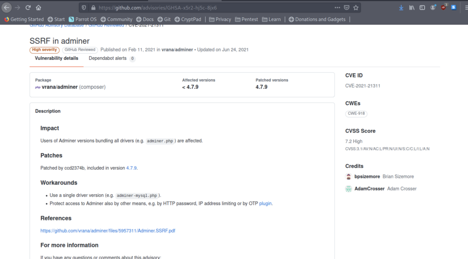This screenshot has height=259, width=468.
Task: Open the 4.7.9 release link
Action: tap(131, 168)
